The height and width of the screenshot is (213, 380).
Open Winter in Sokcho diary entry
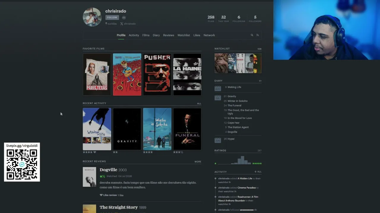click(237, 101)
